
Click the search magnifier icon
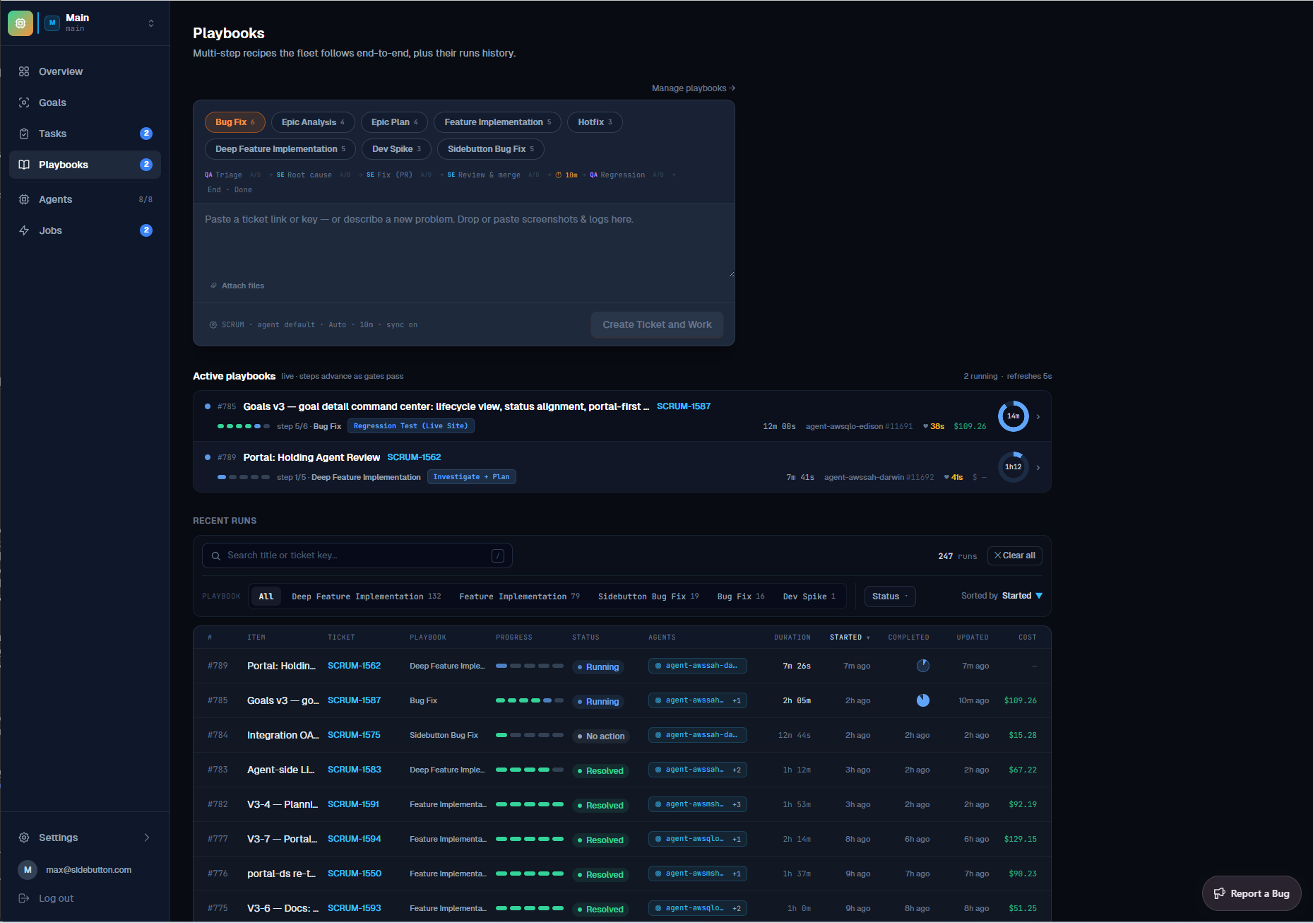coord(216,556)
